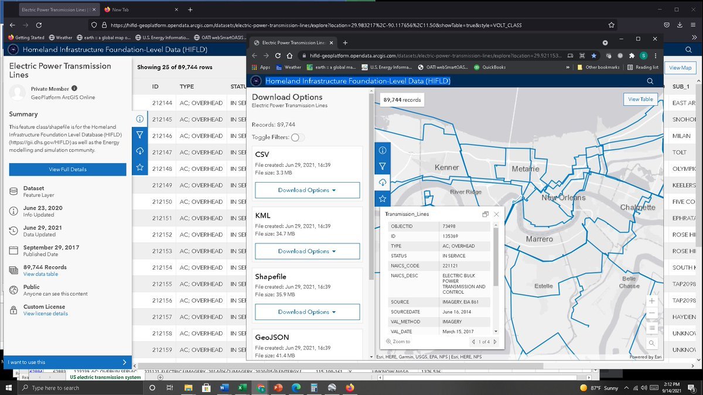Zoom out on the map with minus
Viewport: 703px width, 395px height.
click(652, 314)
